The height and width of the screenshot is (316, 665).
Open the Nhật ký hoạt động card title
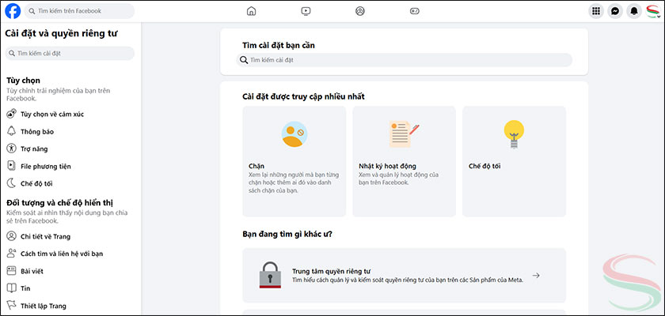coord(387,166)
